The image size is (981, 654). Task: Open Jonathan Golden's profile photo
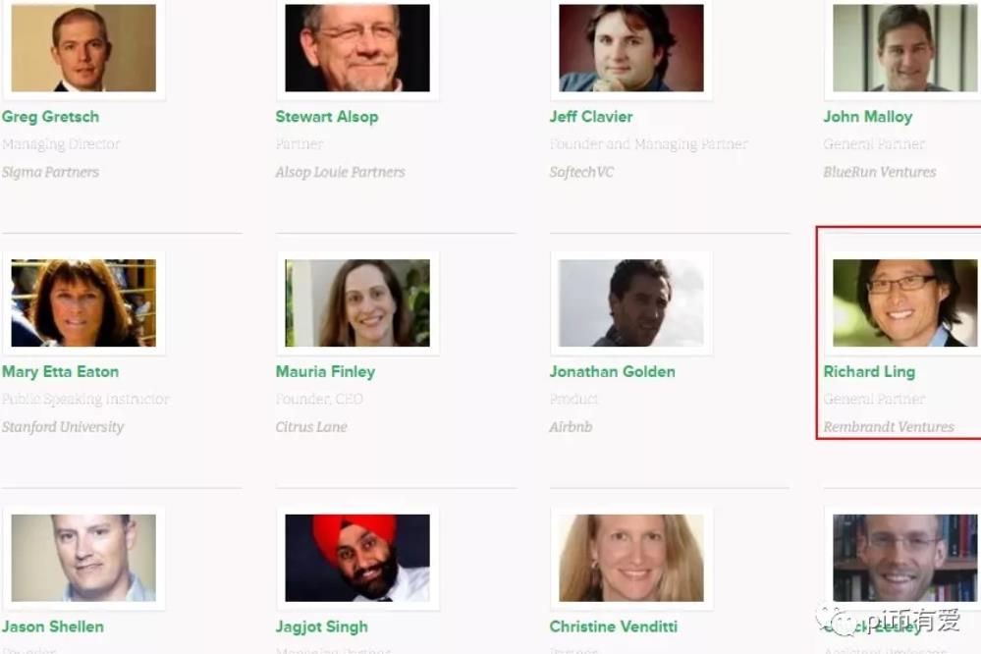tap(631, 302)
